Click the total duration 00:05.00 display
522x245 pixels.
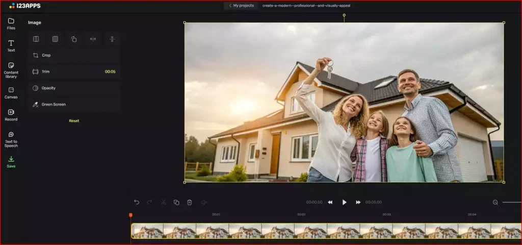pyautogui.click(x=374, y=202)
